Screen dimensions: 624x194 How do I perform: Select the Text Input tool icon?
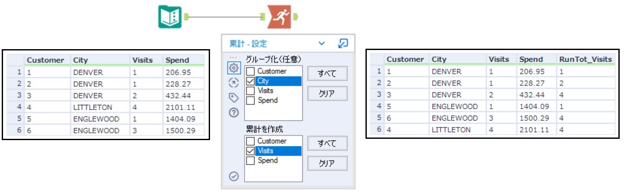point(169,17)
